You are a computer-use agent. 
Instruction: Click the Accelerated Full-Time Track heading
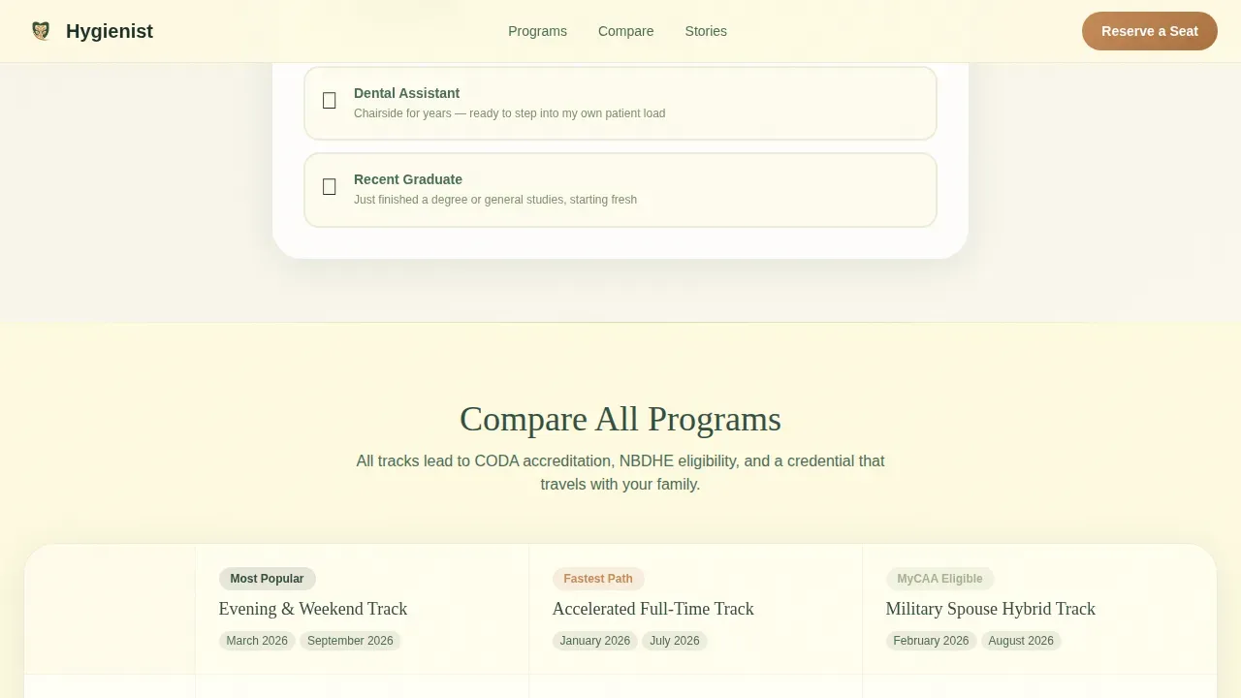[653, 609]
